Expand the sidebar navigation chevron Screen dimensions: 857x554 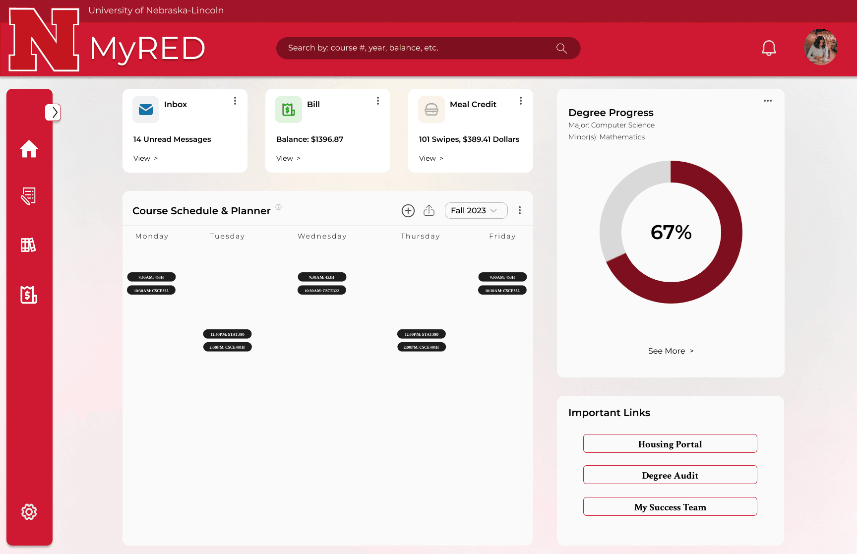pos(53,112)
